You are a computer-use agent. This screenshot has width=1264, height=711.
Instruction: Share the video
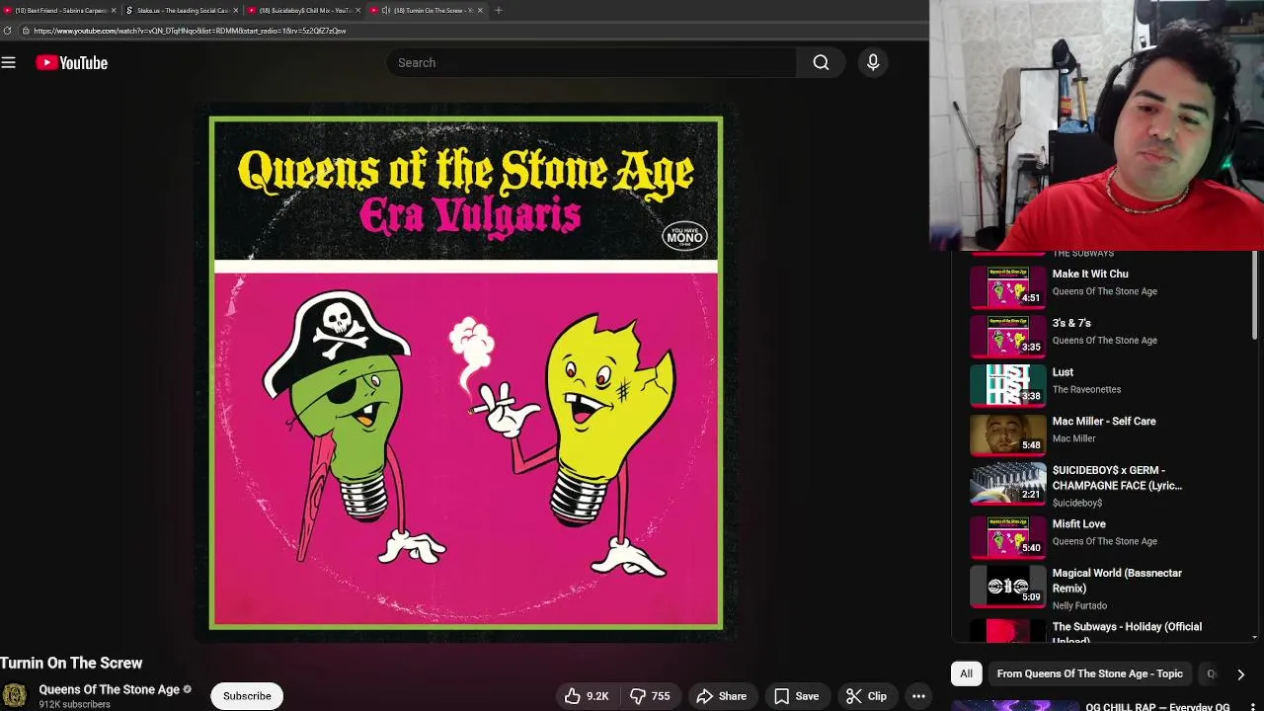(722, 696)
